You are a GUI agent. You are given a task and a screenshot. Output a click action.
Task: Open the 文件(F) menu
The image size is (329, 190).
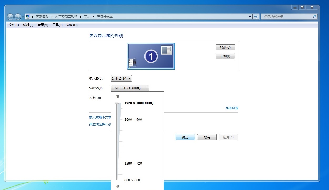click(14, 25)
